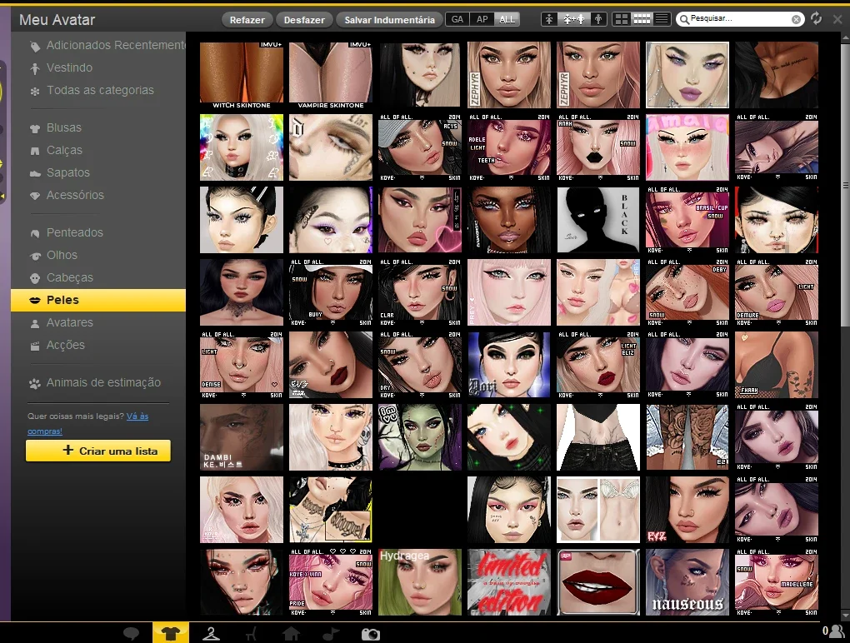Image resolution: width=850 pixels, height=643 pixels.
Task: Show female-only items filter icon
Action: coord(549,19)
